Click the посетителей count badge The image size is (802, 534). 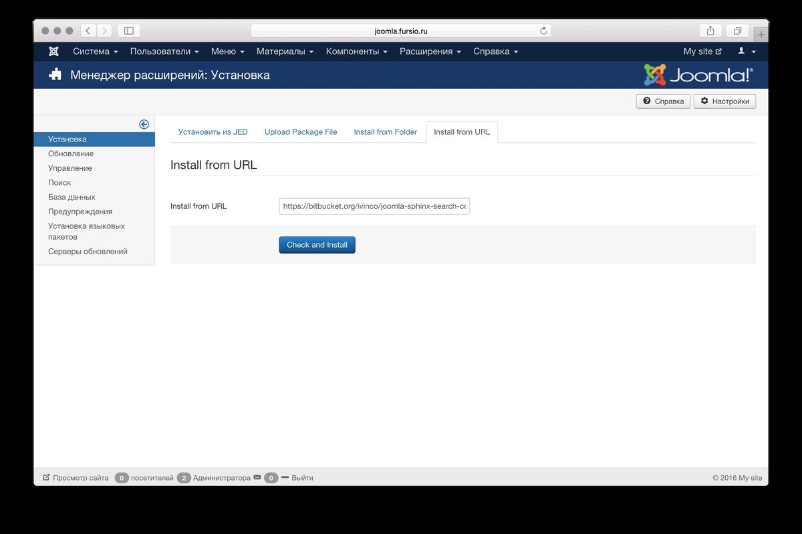click(x=122, y=478)
